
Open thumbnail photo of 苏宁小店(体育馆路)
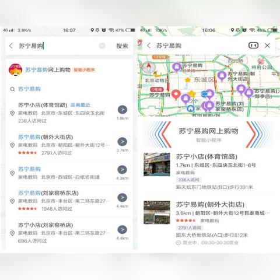pos(157,164)
